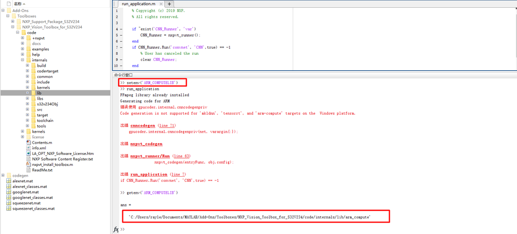Open the nxpvt_codegen error link
The image size is (517, 234).
click(x=147, y=144)
